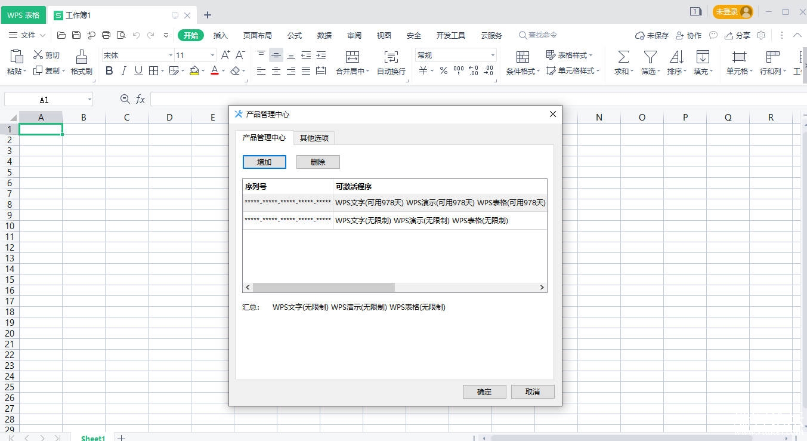Click the 剪切 (Cut) scissors icon
This screenshot has height=441, width=807.
[x=38, y=55]
